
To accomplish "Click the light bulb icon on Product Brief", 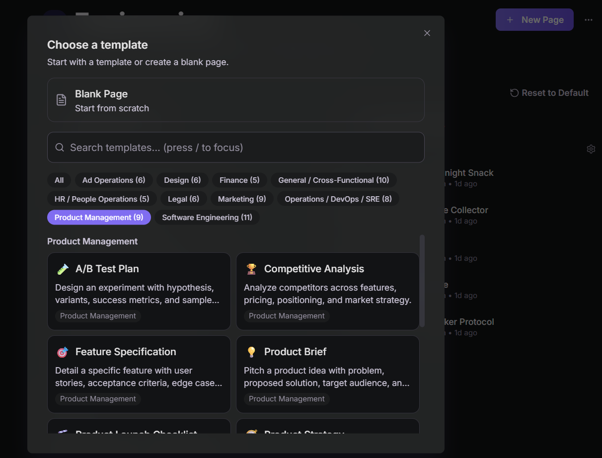I will tap(251, 352).
